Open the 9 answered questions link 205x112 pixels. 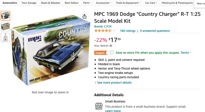pos(155,31)
